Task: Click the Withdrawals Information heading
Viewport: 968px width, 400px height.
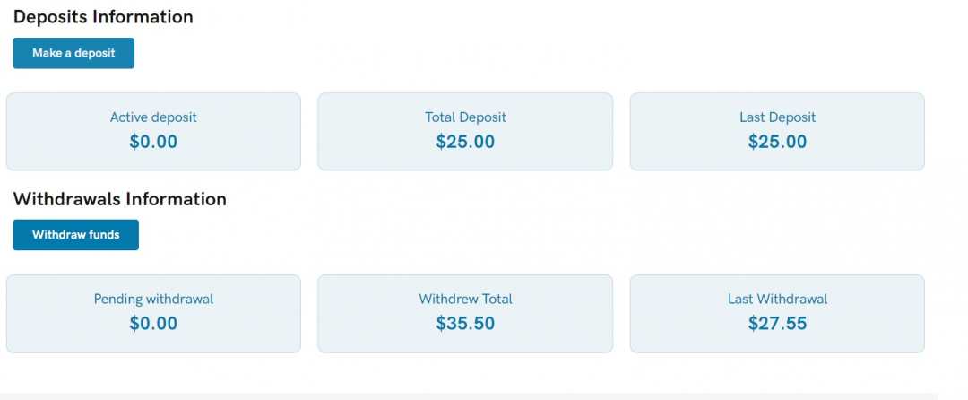Action: click(119, 198)
